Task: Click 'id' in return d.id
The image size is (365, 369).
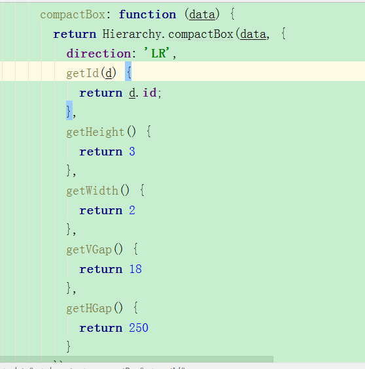Action: (150, 93)
